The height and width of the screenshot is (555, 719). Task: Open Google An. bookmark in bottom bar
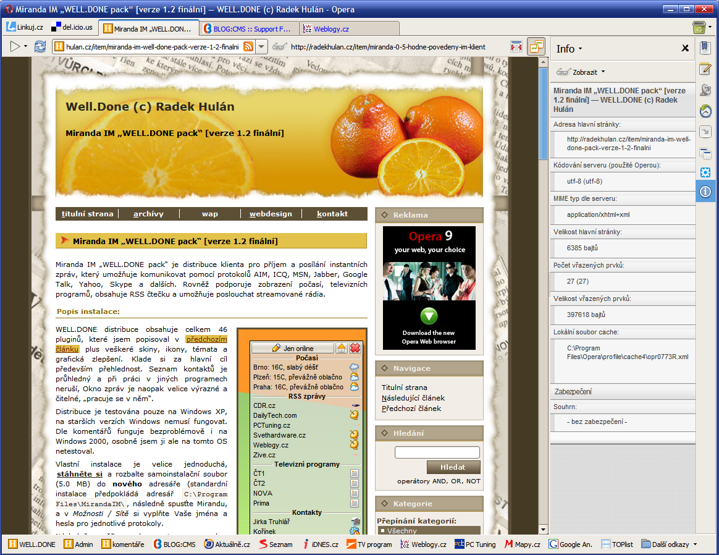point(570,544)
